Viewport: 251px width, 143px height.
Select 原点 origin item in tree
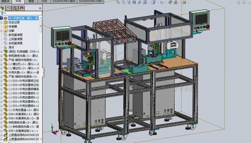coord(11,47)
